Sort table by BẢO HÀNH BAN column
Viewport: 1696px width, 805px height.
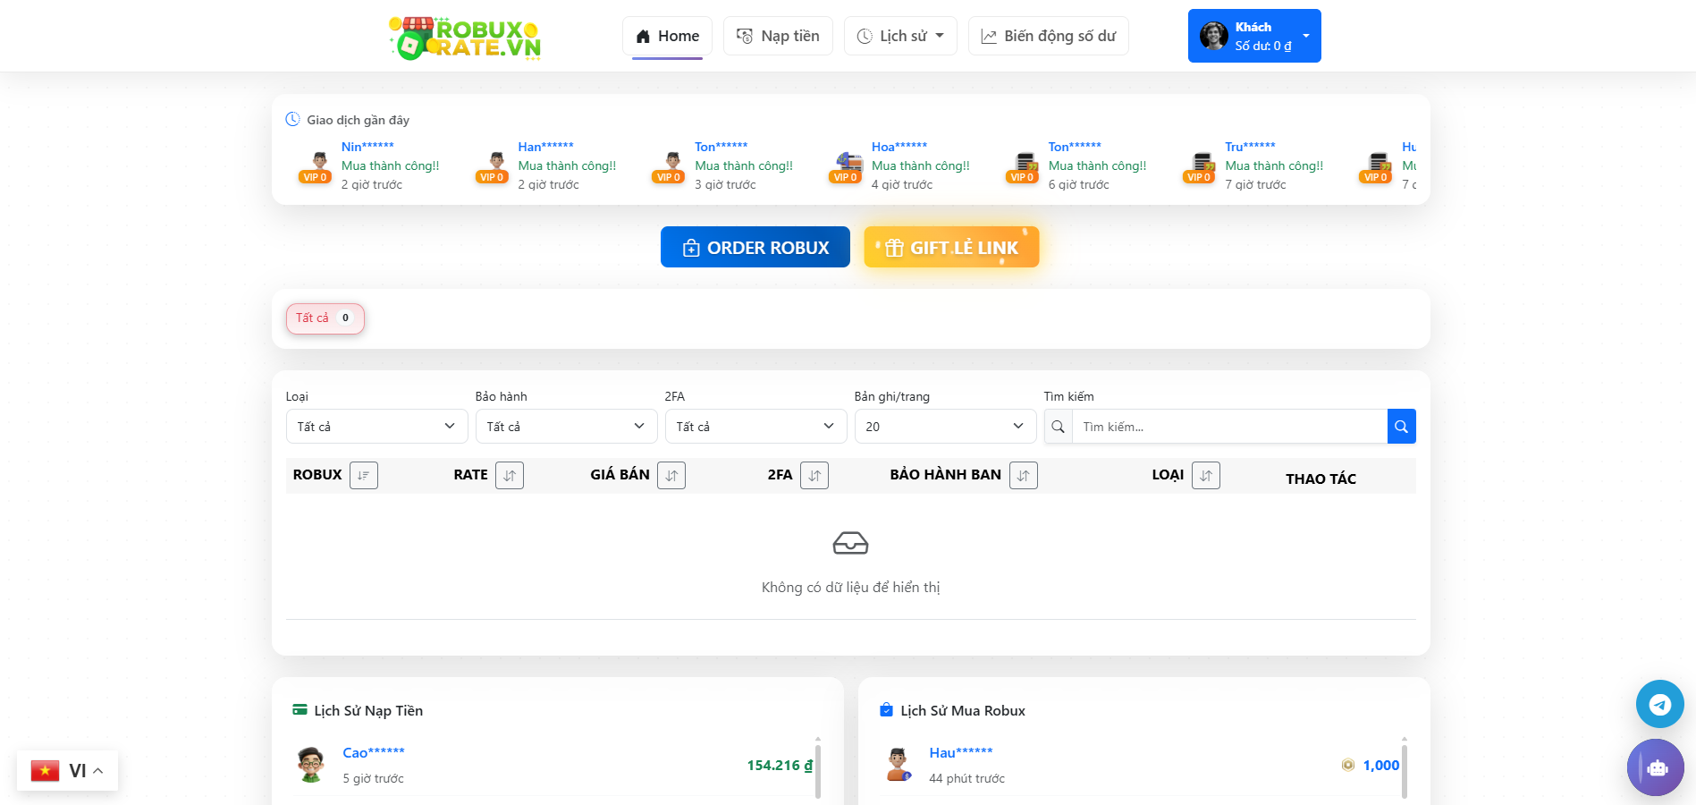(1023, 476)
